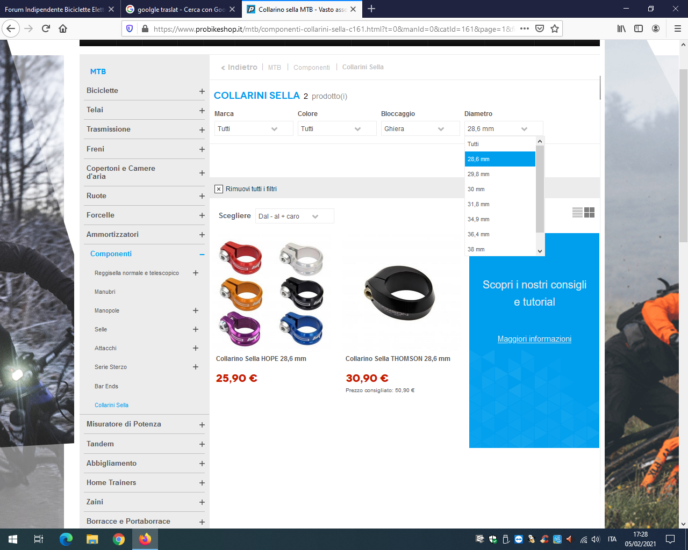
Task: Open Windows Start menu
Action: pyautogui.click(x=13, y=539)
